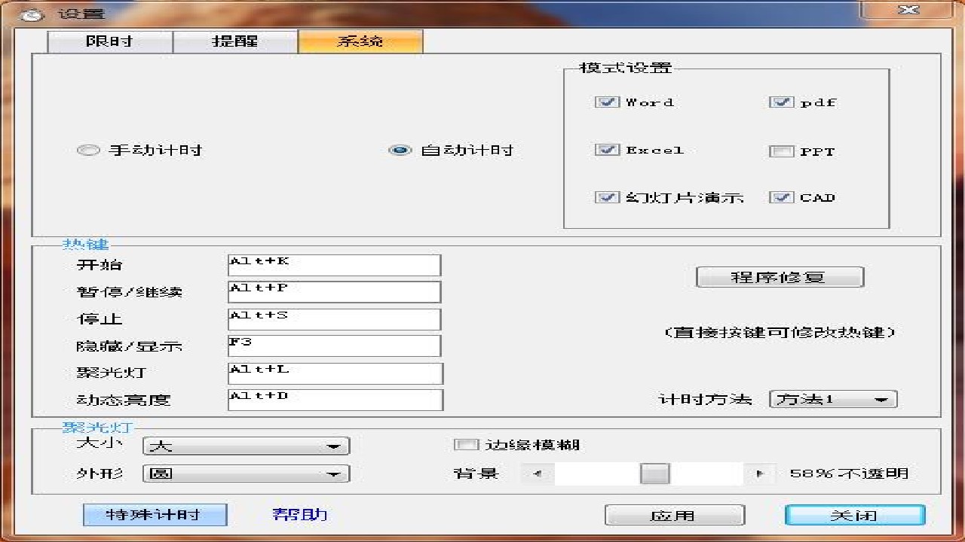This screenshot has width=965, height=542.
Task: Enable the PPT mode checkbox
Action: pos(782,151)
